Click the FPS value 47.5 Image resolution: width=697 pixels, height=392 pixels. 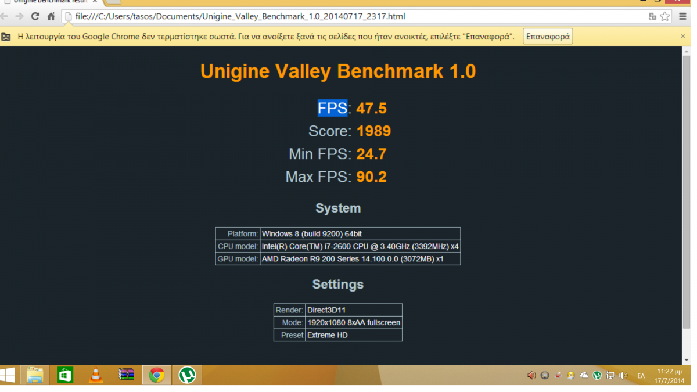click(x=372, y=109)
